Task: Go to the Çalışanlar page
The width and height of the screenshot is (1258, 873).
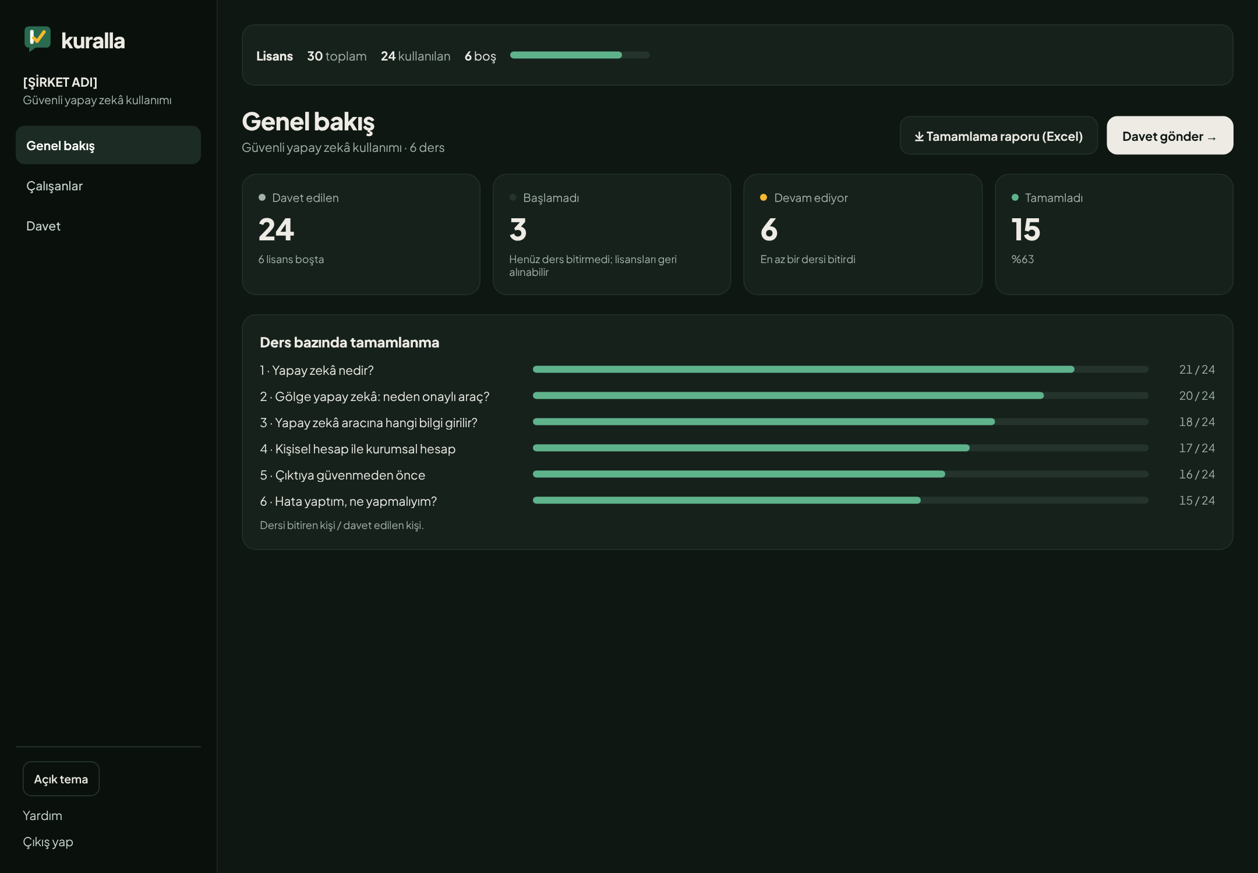Action: 108,186
